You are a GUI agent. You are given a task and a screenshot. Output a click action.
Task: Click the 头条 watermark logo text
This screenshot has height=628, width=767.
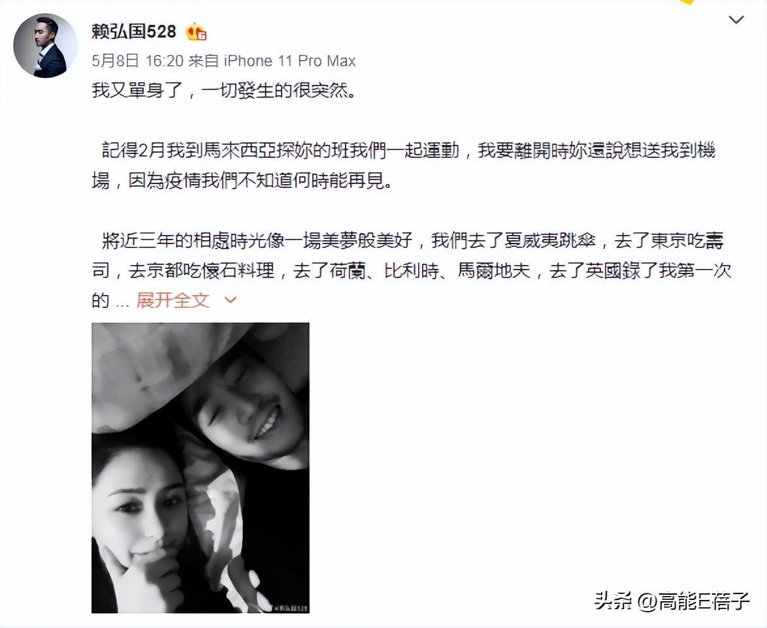pos(613,601)
